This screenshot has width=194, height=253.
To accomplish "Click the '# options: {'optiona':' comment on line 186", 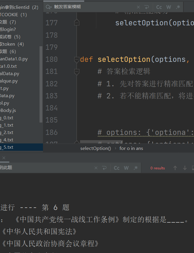I will tap(146, 133).
